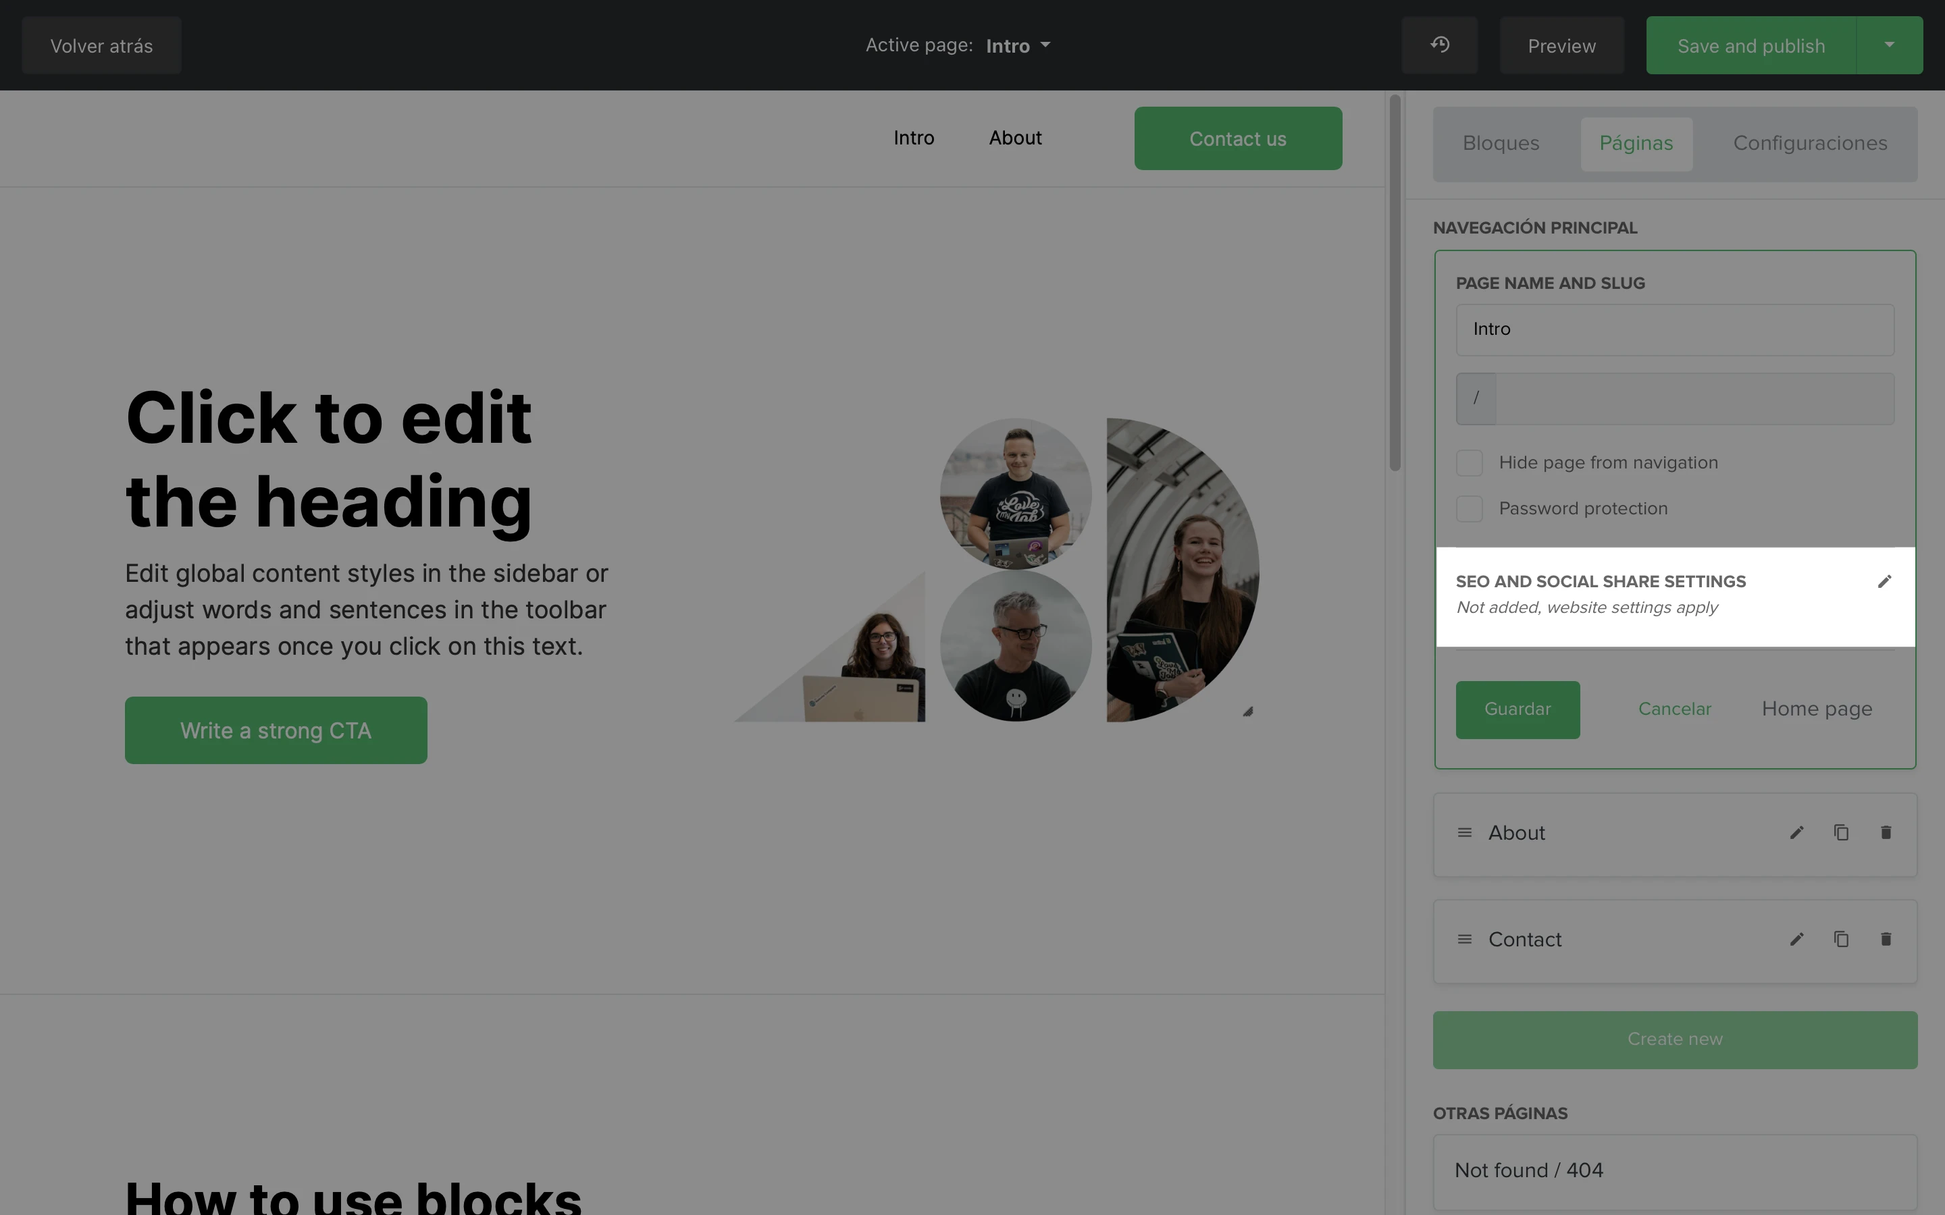1945x1215 pixels.
Task: Click the canvas vertical scrollbar
Action: (1395, 283)
